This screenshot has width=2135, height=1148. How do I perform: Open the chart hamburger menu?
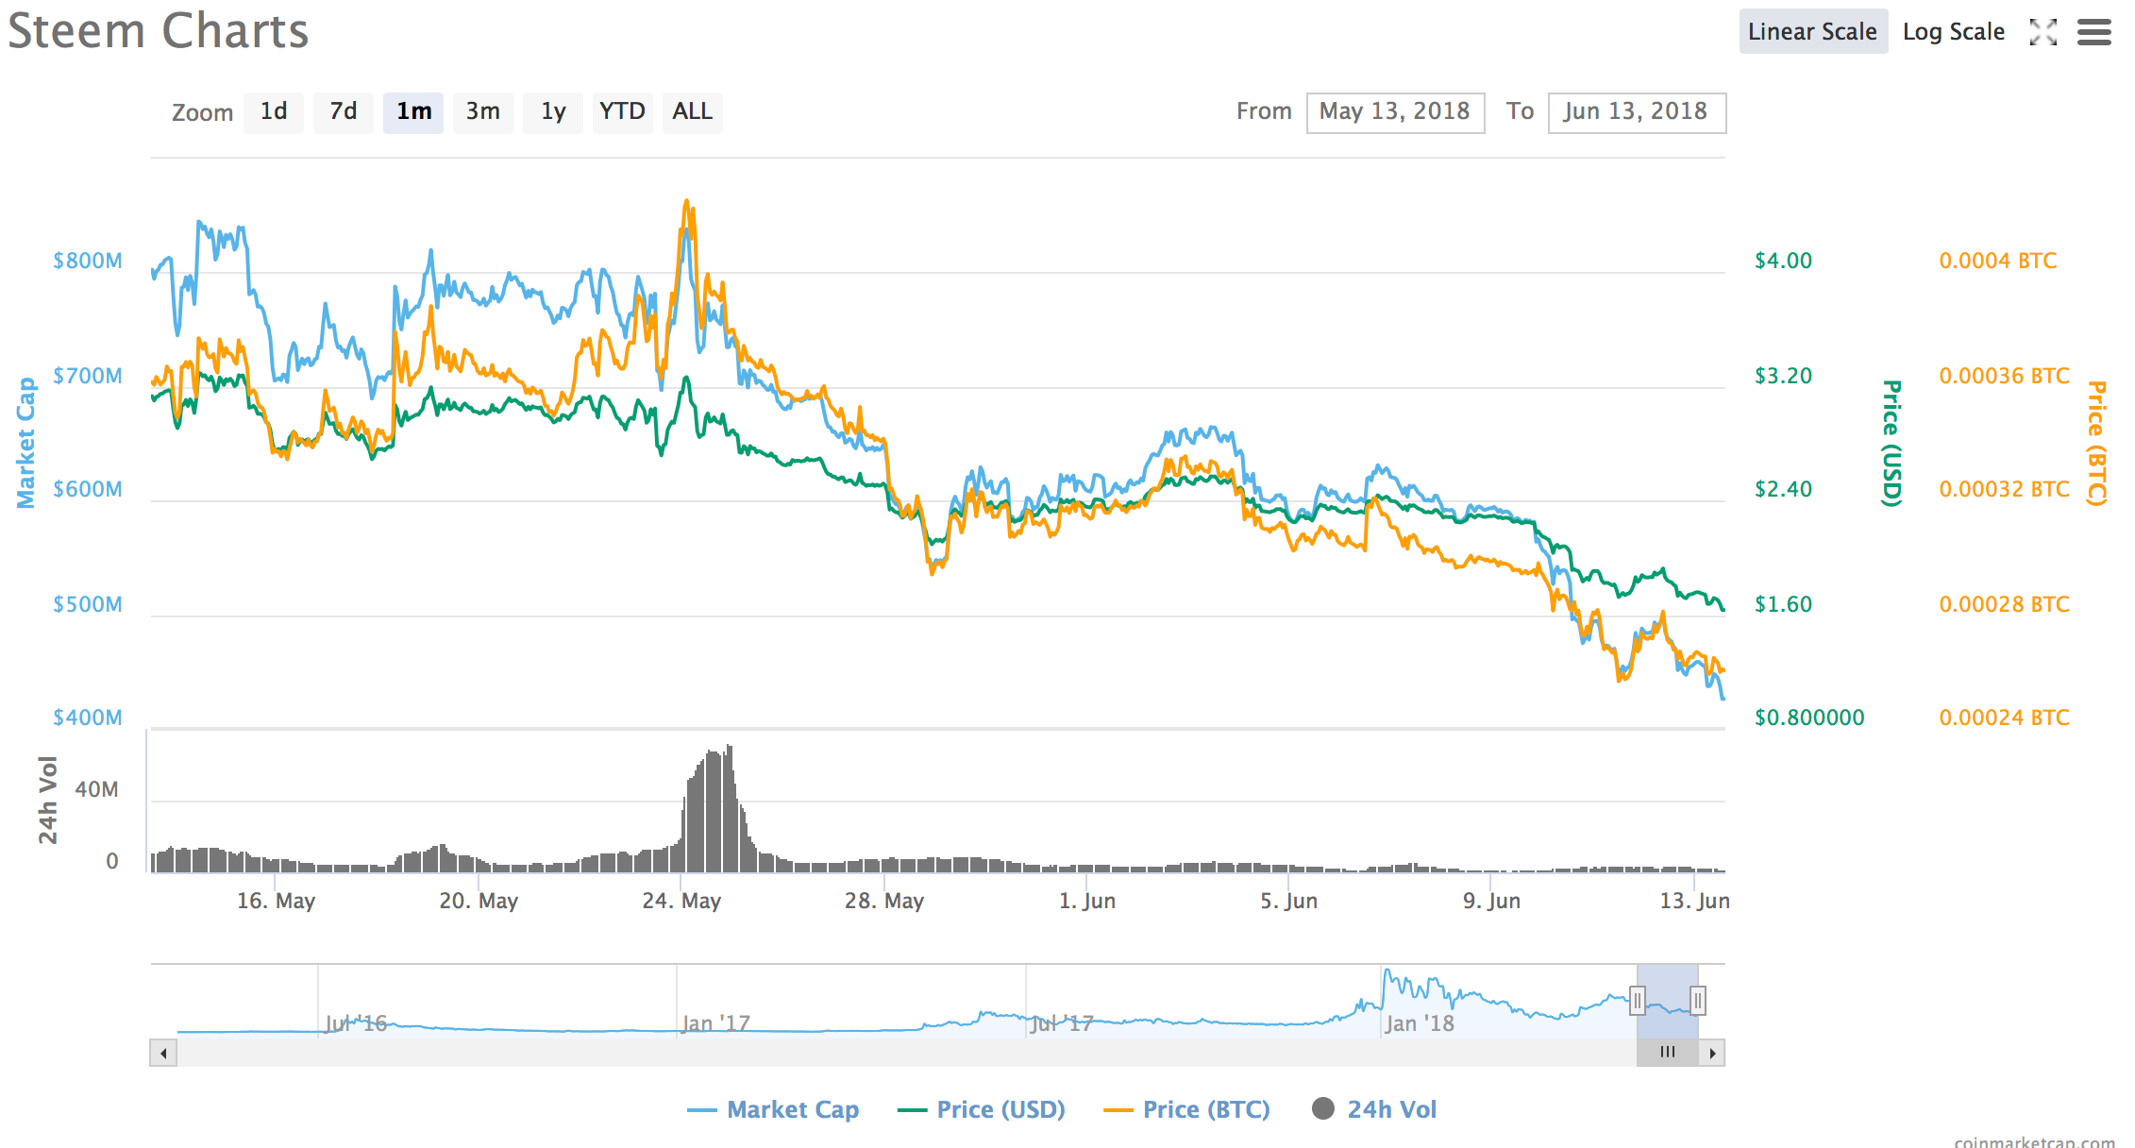(x=2094, y=32)
